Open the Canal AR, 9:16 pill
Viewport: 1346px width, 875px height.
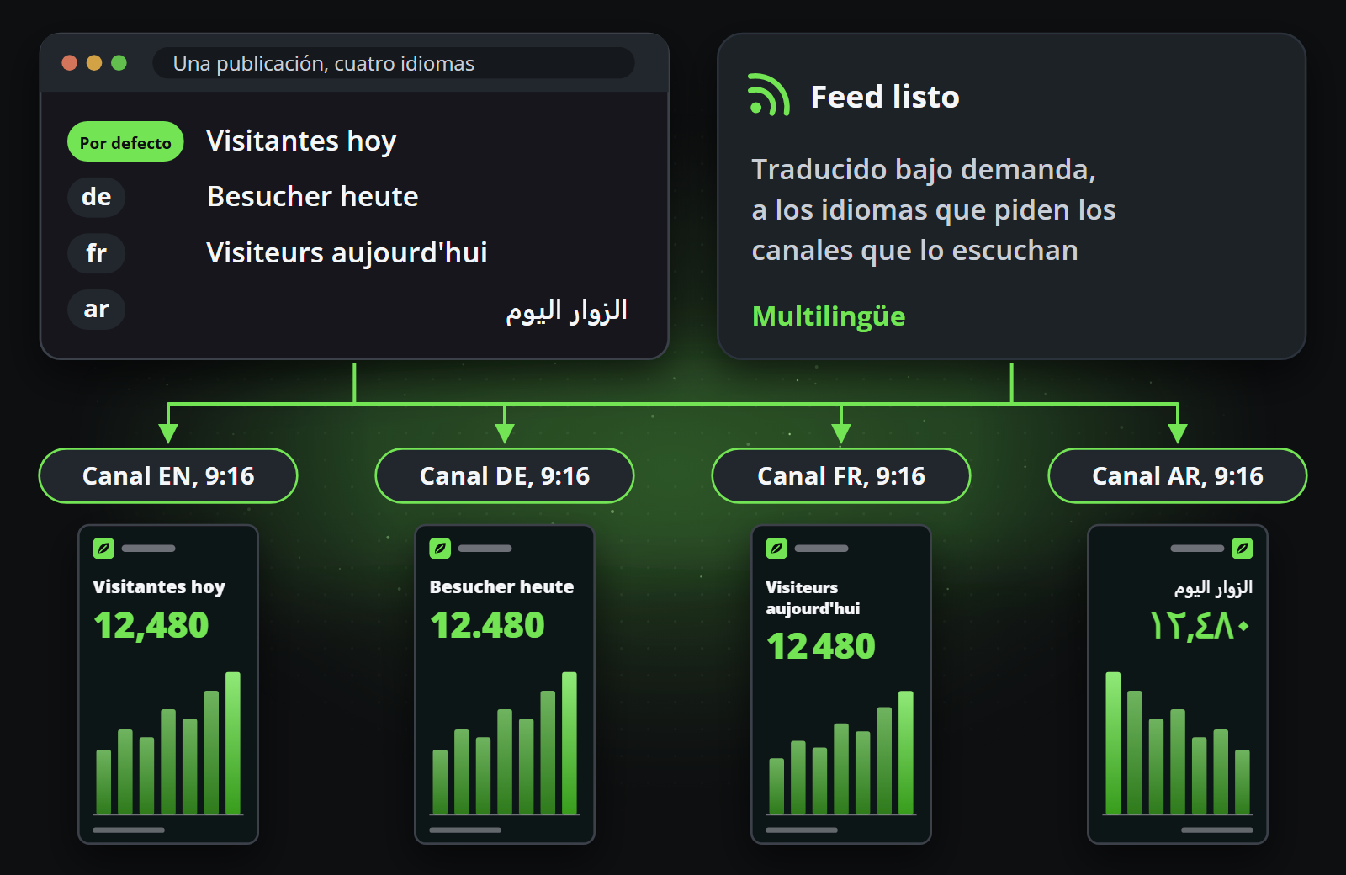click(1178, 476)
